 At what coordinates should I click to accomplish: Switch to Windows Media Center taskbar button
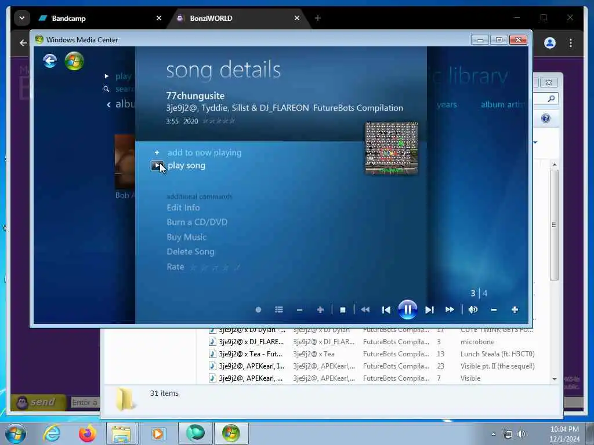[231, 433]
